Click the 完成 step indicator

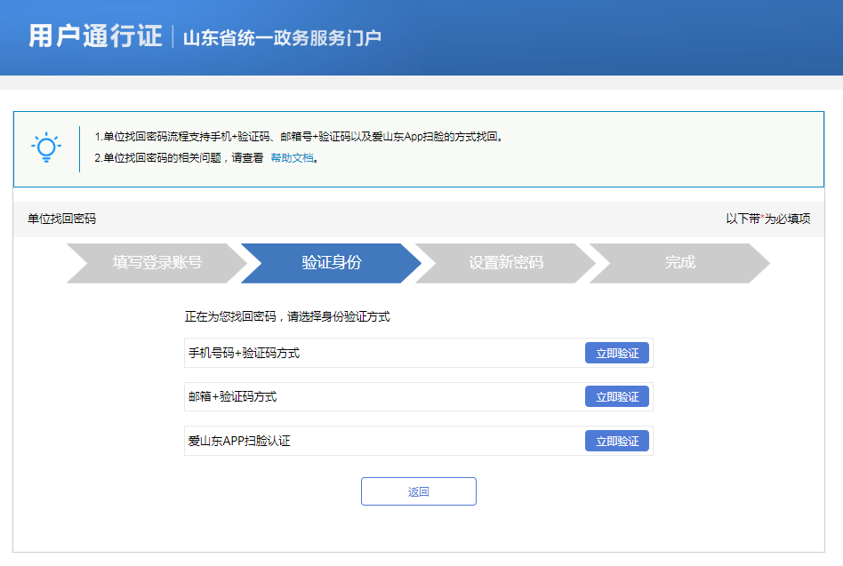click(x=678, y=263)
